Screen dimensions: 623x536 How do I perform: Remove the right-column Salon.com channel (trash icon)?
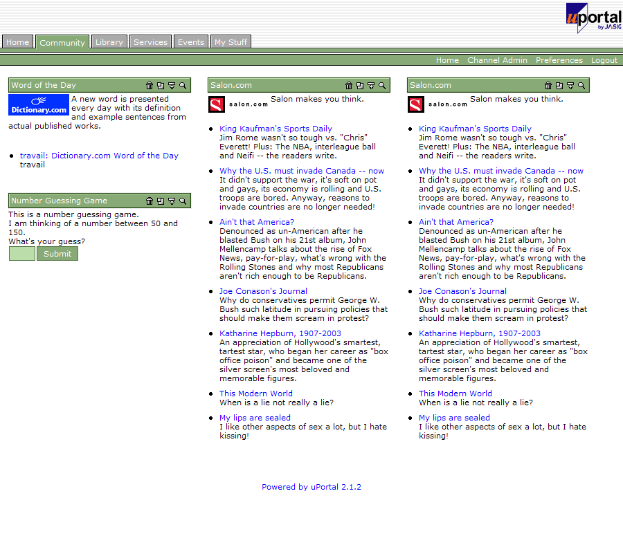(548, 85)
